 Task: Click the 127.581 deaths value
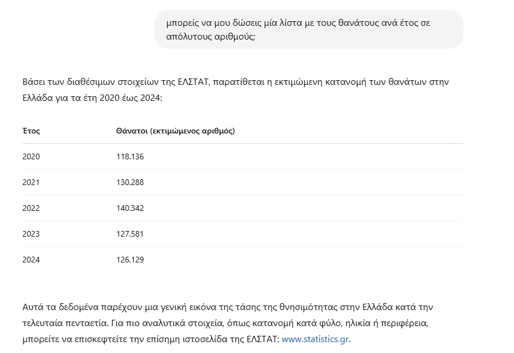[x=130, y=234]
